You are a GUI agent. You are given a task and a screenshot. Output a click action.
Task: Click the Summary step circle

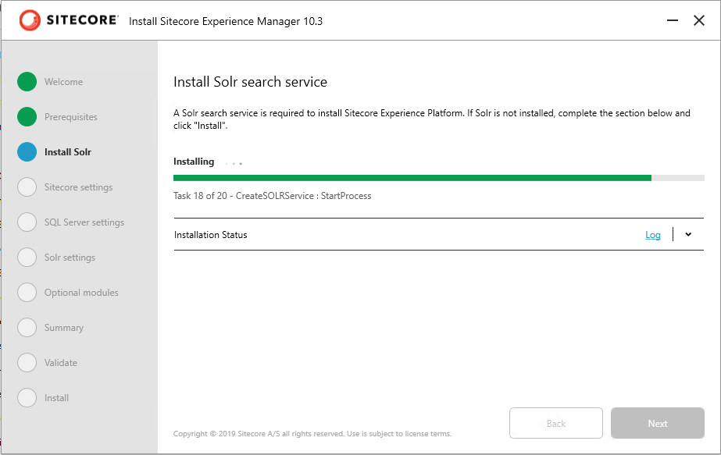coord(27,328)
